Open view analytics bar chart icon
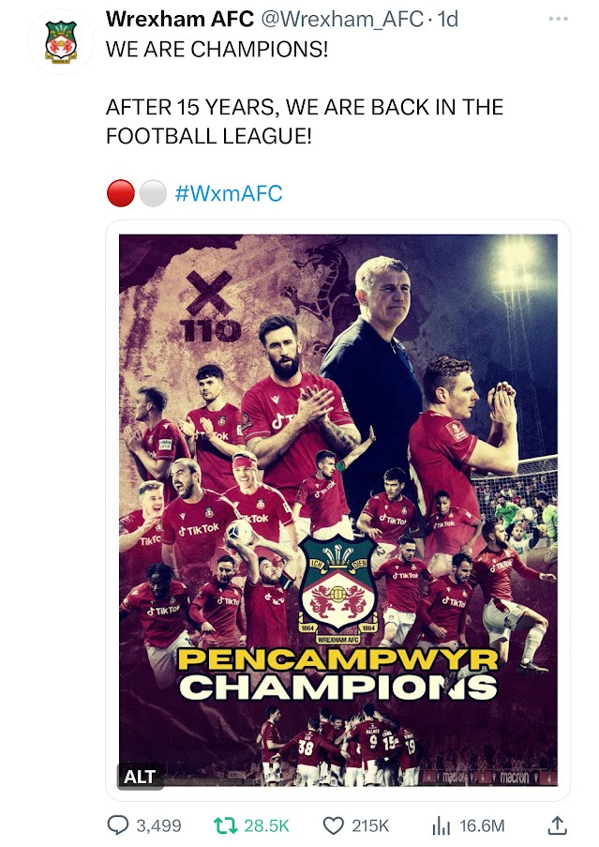 coord(441,825)
